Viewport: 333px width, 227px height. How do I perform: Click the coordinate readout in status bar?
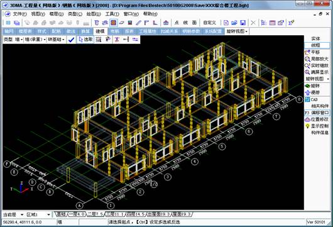[x=22, y=222]
